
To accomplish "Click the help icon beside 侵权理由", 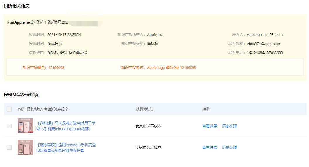I will [x=86, y=53].
